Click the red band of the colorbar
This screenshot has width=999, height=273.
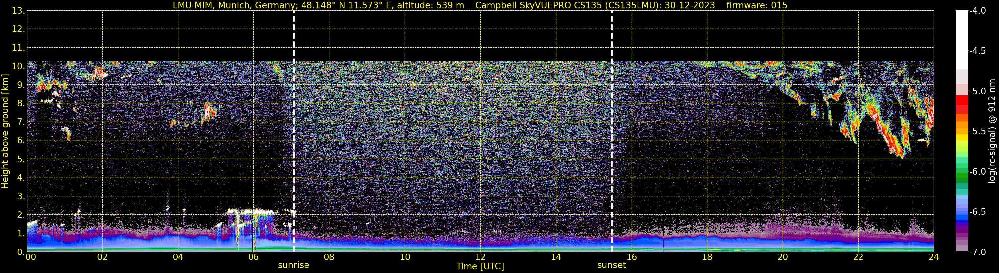point(962,100)
